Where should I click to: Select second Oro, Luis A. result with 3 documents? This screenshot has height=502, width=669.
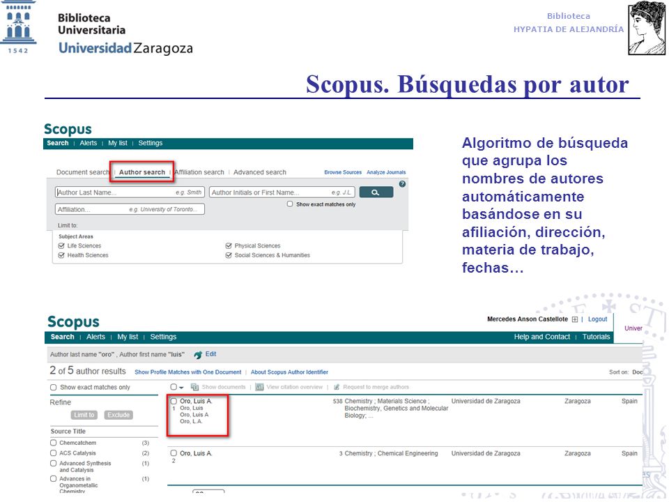point(174,453)
